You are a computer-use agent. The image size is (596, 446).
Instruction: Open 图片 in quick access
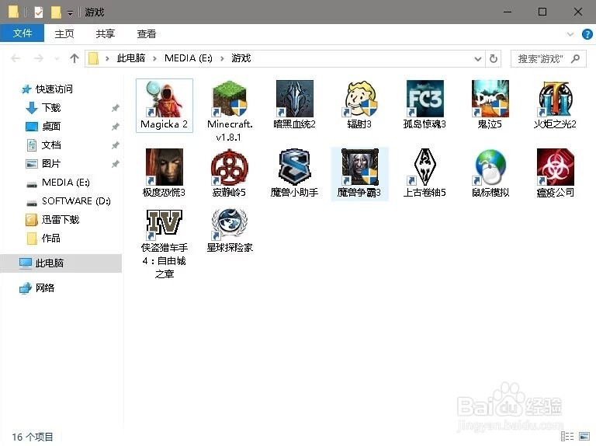coord(51,164)
